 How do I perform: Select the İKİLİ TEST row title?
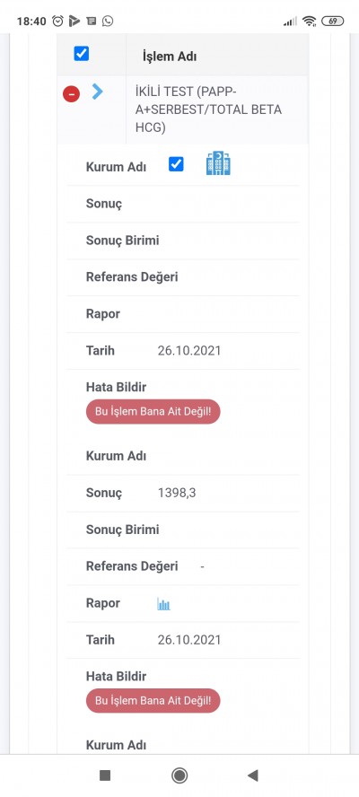point(208,109)
